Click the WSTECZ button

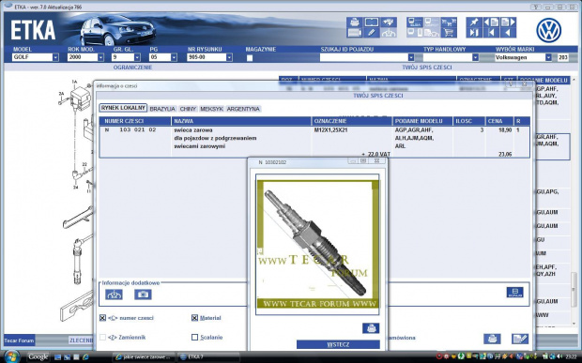(338, 344)
